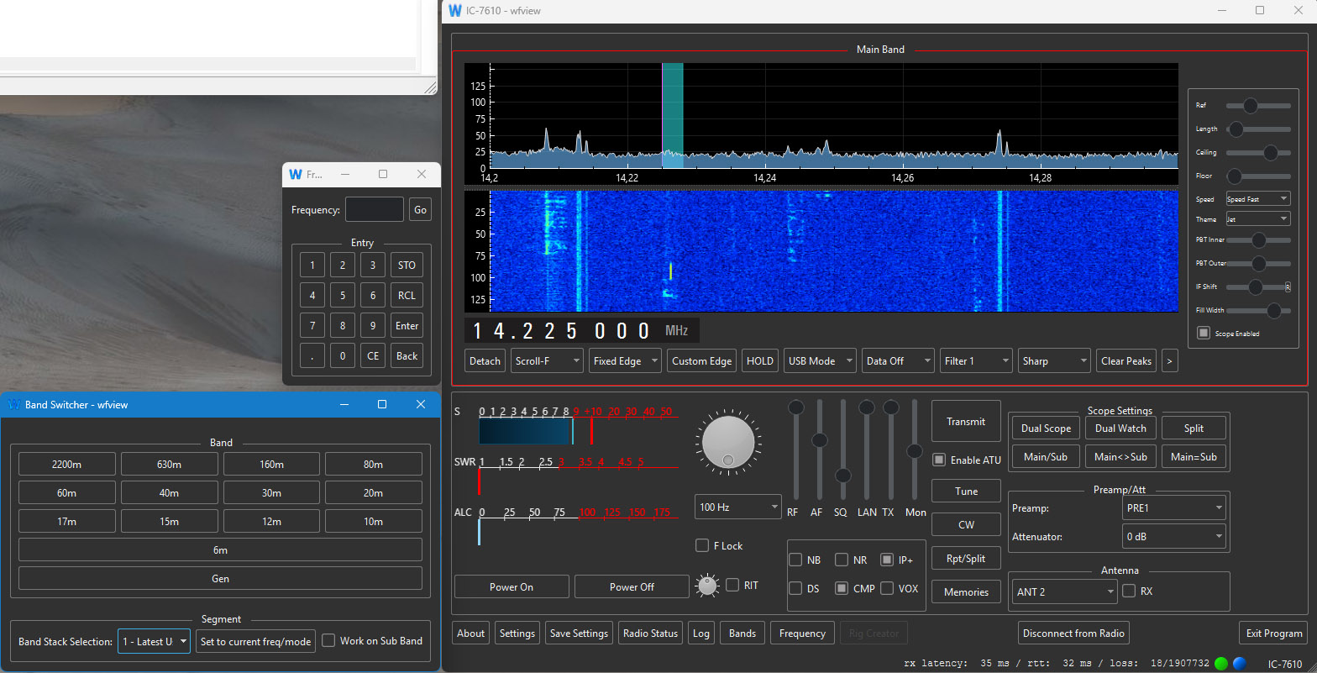This screenshot has width=1317, height=673.
Task: Click Set to current freq/mode button
Action: coord(256,641)
